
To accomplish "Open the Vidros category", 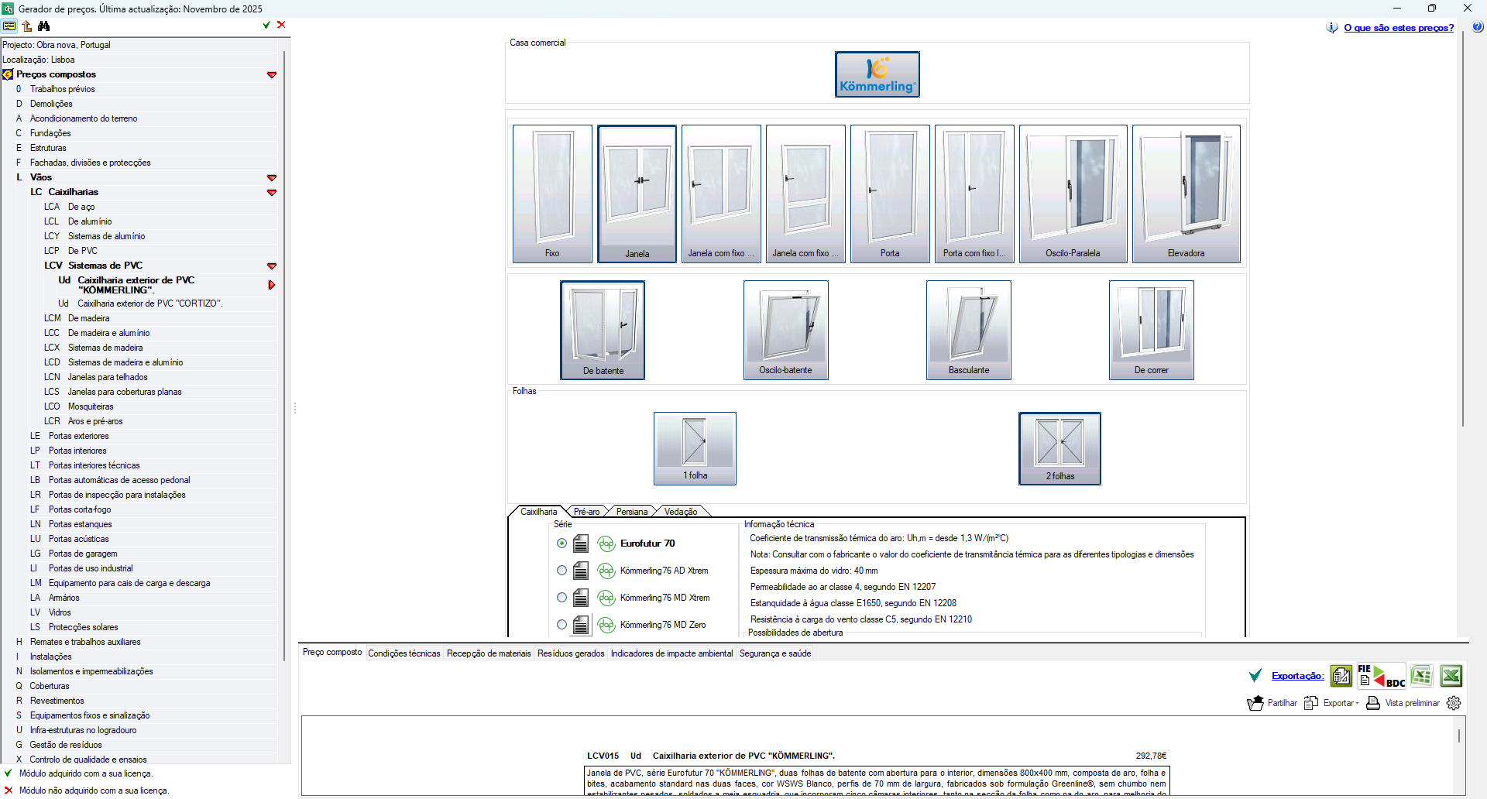I will [x=60, y=612].
